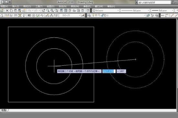The height and width of the screenshot is (118, 178).
Task: Click the 布局2 layout tab
Action: coord(4,110)
